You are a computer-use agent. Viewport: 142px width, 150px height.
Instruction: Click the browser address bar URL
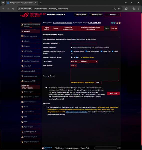click(x=51, y=9)
